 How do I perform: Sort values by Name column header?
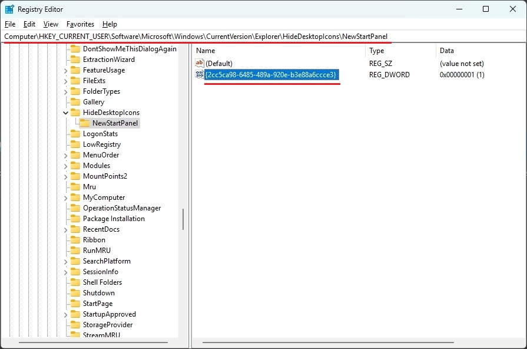(x=279, y=51)
